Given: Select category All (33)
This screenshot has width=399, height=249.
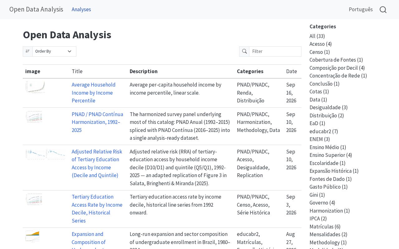Looking at the screenshot, I should [x=317, y=36].
